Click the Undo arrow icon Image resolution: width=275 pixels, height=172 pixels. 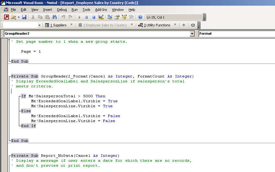point(63,17)
